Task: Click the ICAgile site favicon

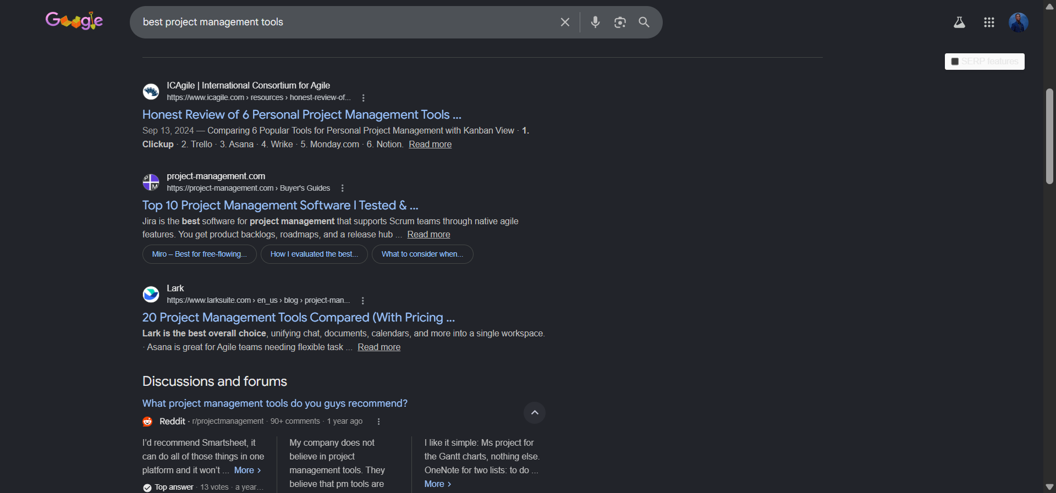Action: (151, 91)
